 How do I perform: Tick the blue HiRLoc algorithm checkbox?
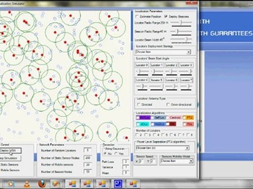click(x=152, y=124)
